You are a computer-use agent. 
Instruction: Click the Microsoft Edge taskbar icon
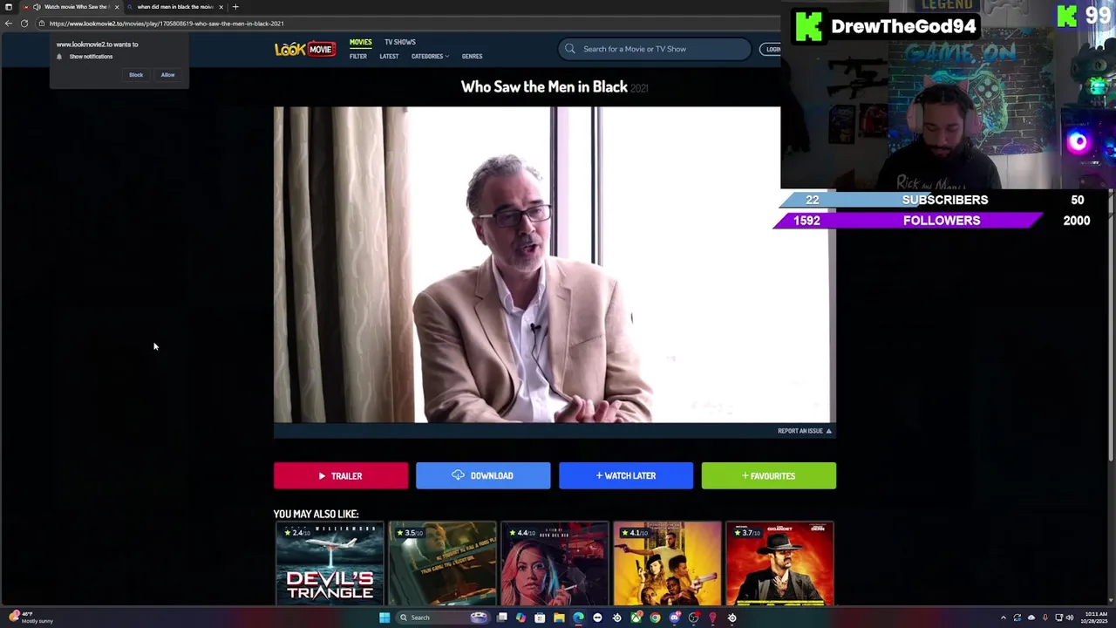578,618
